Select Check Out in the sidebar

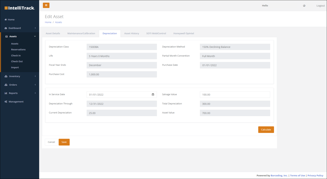17,61
